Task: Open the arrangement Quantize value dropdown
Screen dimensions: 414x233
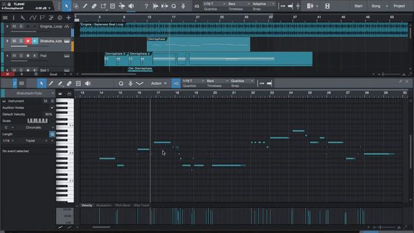Action: [214, 4]
